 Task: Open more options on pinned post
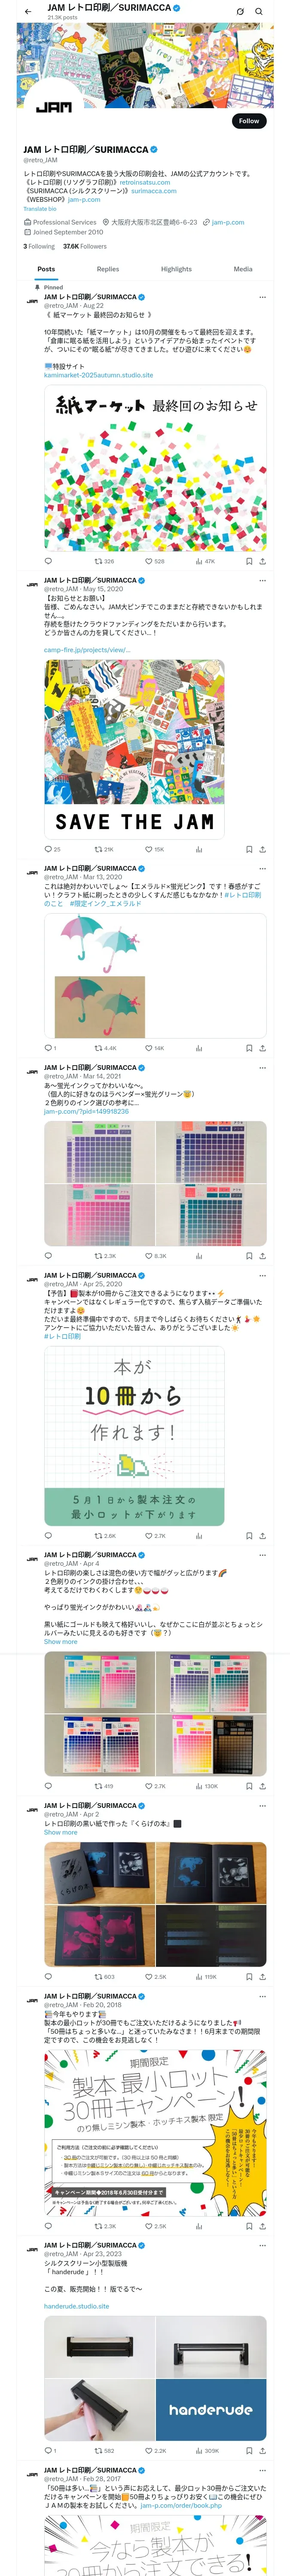click(x=263, y=297)
